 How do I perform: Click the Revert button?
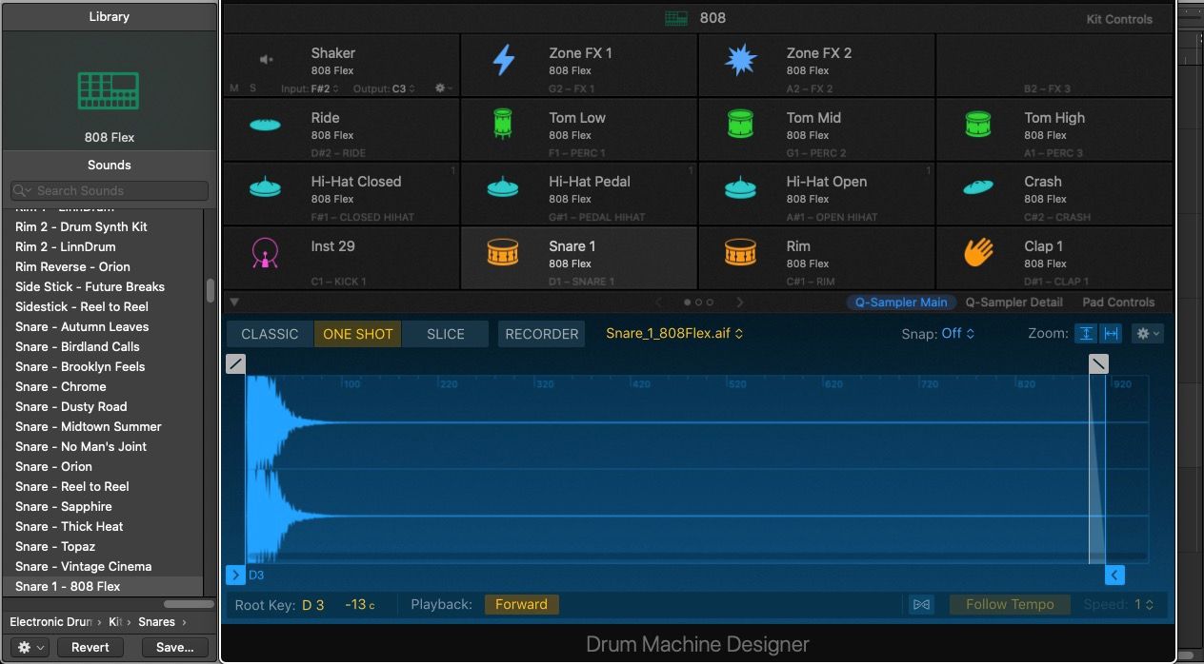(x=90, y=647)
